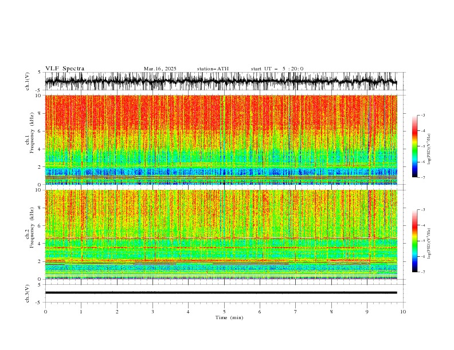
Task: Click the time axis tick label '8'
Action: pos(331,312)
